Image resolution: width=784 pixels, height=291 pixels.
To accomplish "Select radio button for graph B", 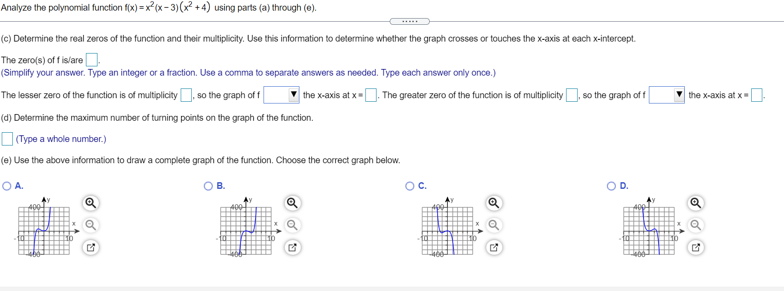I will pyautogui.click(x=208, y=186).
